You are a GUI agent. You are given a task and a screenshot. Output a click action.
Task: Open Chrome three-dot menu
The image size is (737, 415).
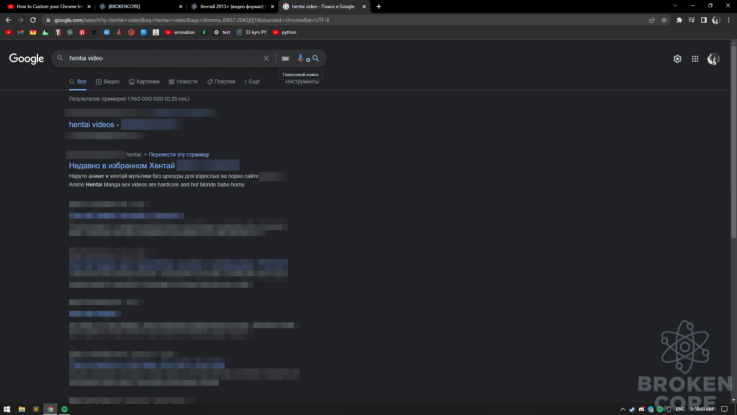click(x=729, y=20)
